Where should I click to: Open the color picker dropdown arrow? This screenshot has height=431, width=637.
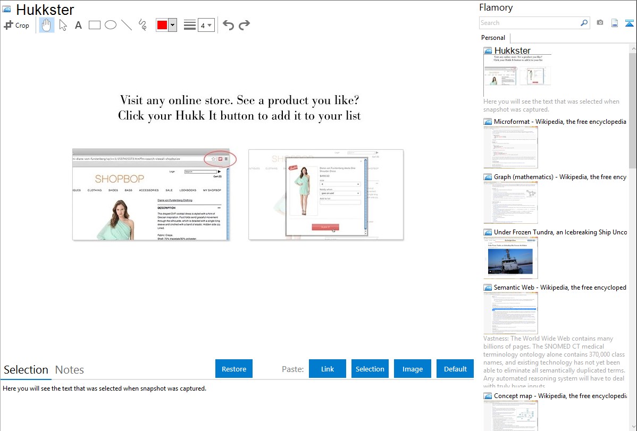[173, 25]
